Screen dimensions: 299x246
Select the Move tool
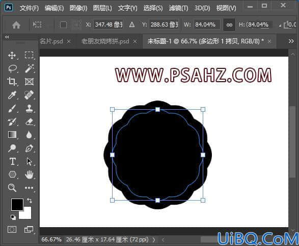(12, 56)
